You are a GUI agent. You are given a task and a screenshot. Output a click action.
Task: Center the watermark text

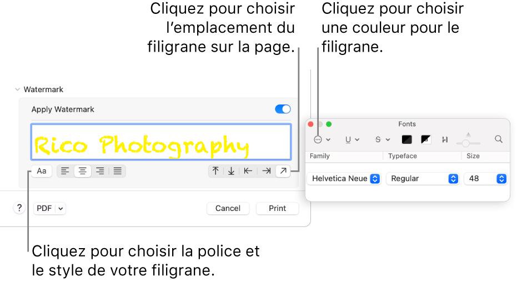(x=82, y=171)
